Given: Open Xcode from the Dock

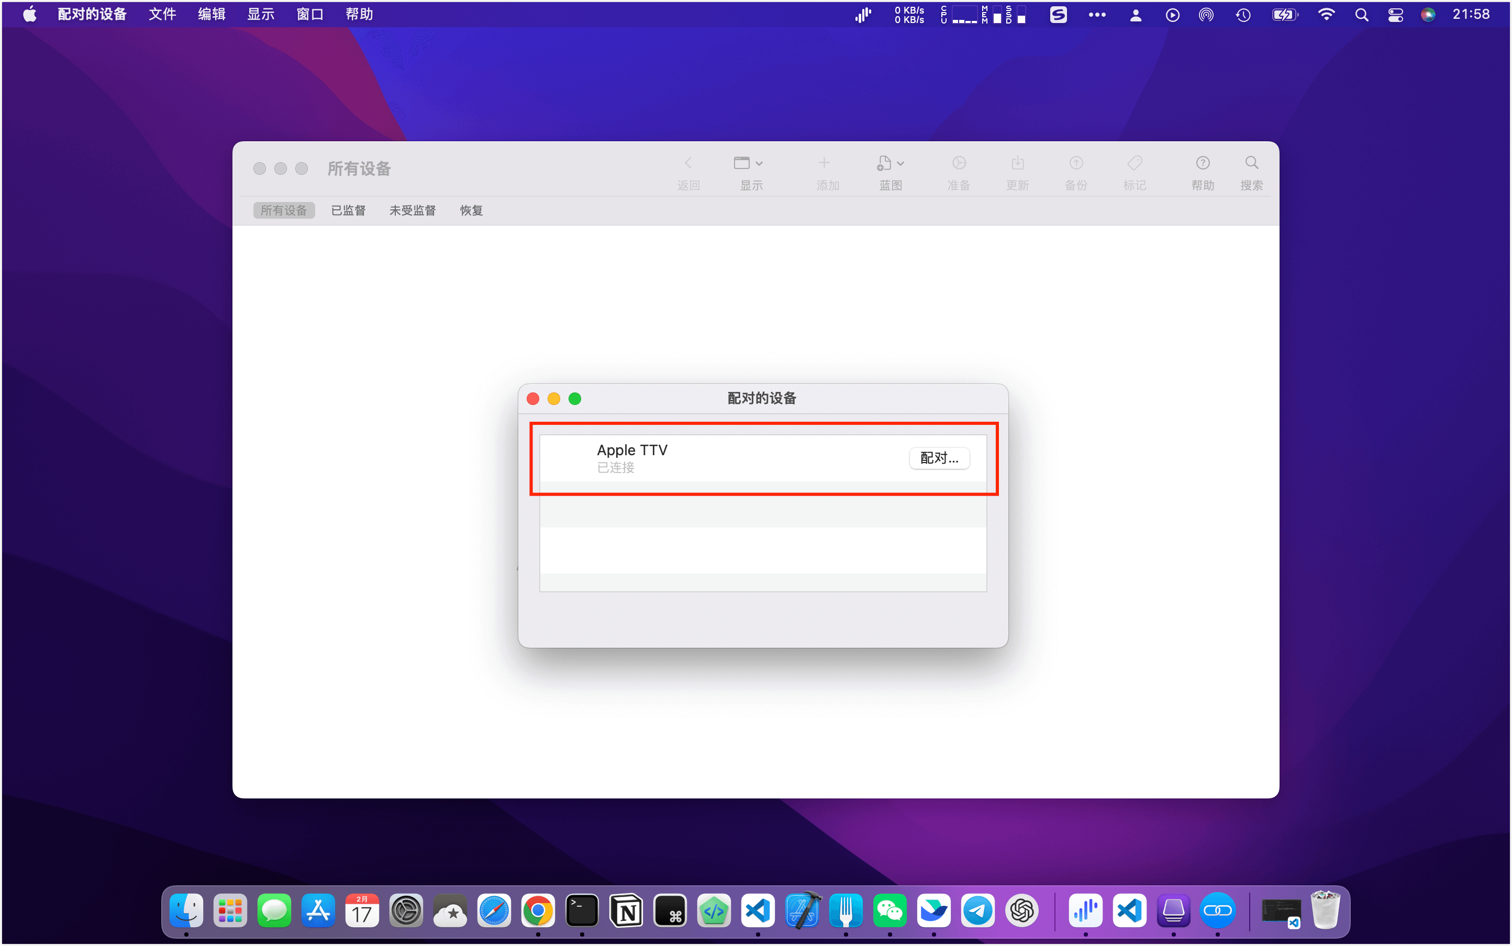Looking at the screenshot, I should point(802,910).
